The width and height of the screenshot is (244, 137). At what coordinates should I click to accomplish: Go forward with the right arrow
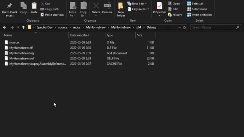point(12,27)
